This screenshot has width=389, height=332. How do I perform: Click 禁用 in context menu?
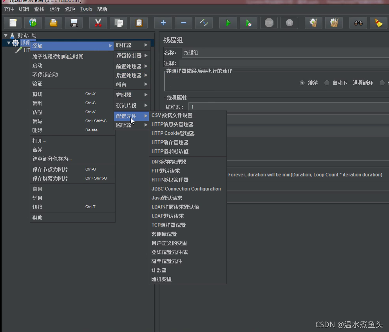72,198
